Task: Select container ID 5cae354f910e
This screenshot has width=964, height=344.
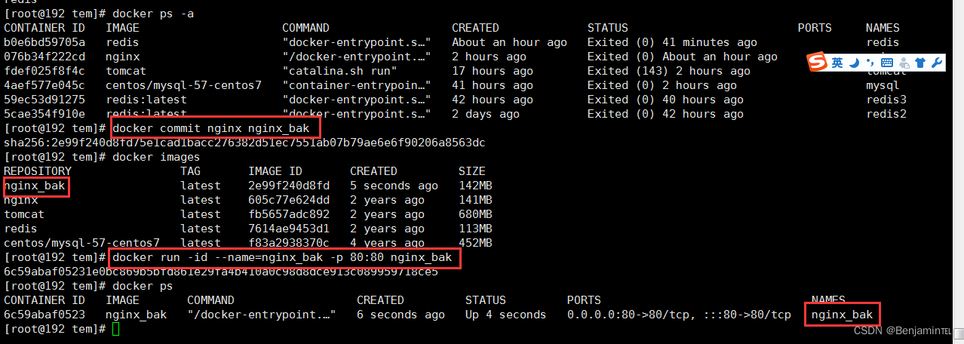Action: pos(45,114)
